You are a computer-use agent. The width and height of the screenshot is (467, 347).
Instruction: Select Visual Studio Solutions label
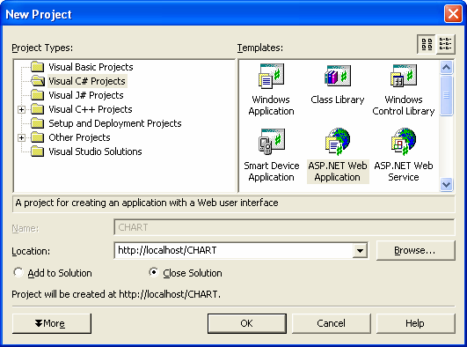pos(95,151)
